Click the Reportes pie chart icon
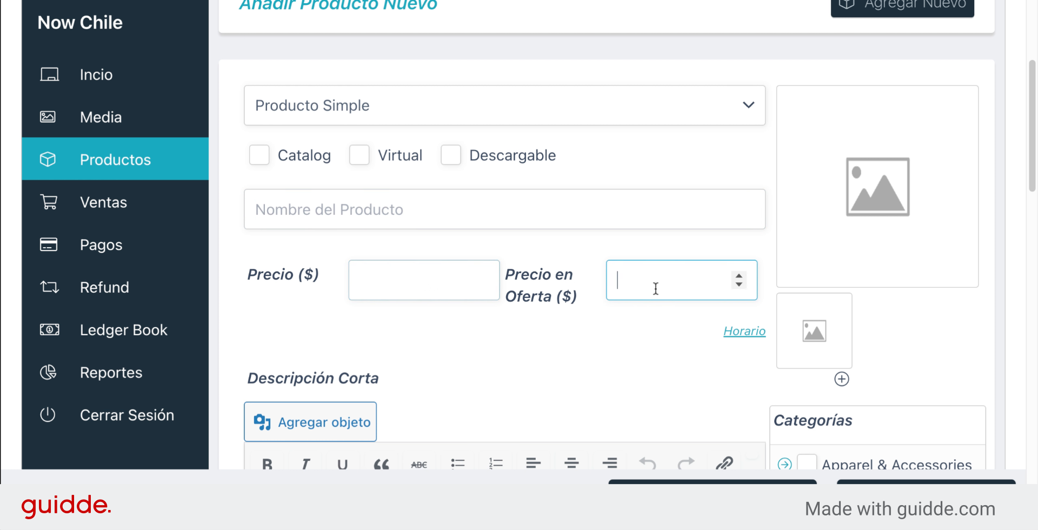 (48, 372)
